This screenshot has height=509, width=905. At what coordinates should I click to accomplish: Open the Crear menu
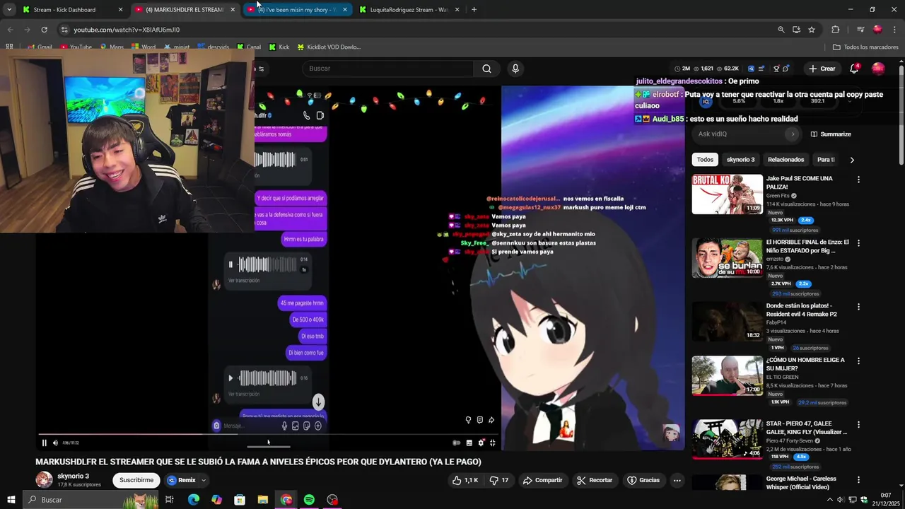[x=822, y=69]
